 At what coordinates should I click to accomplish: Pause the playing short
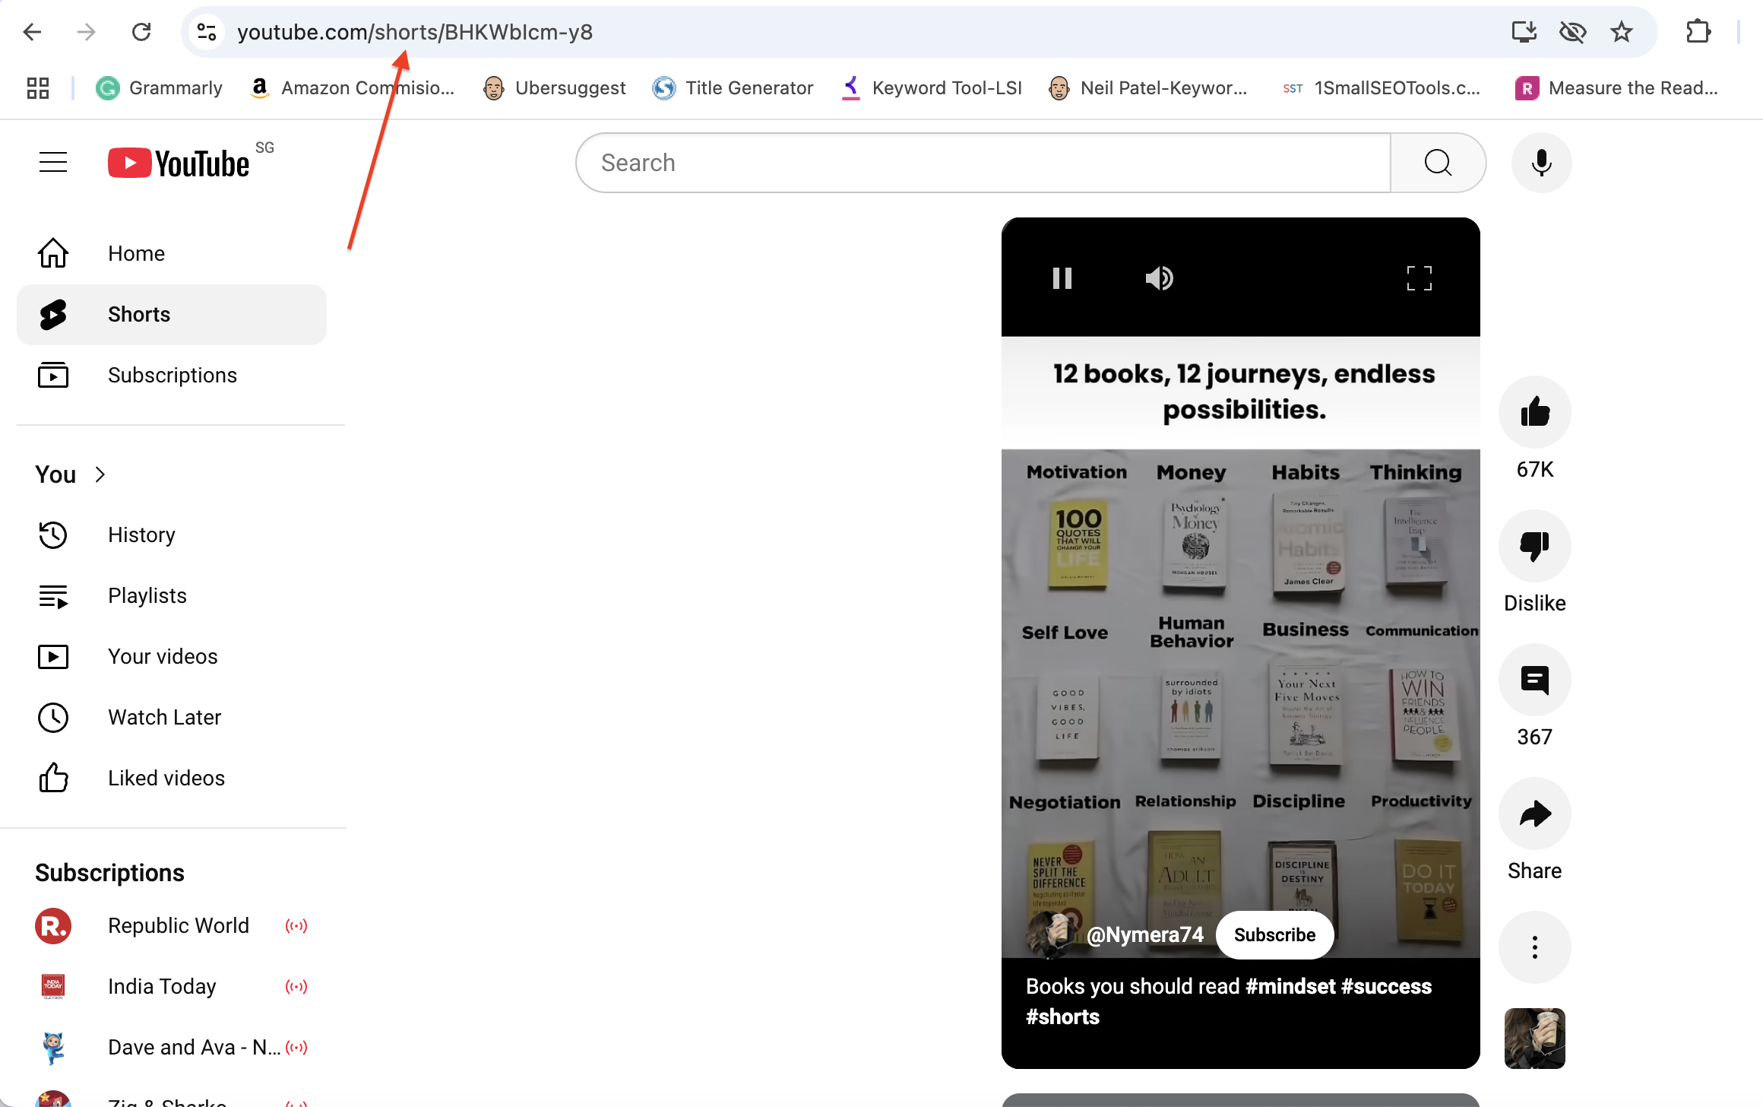[x=1062, y=278]
